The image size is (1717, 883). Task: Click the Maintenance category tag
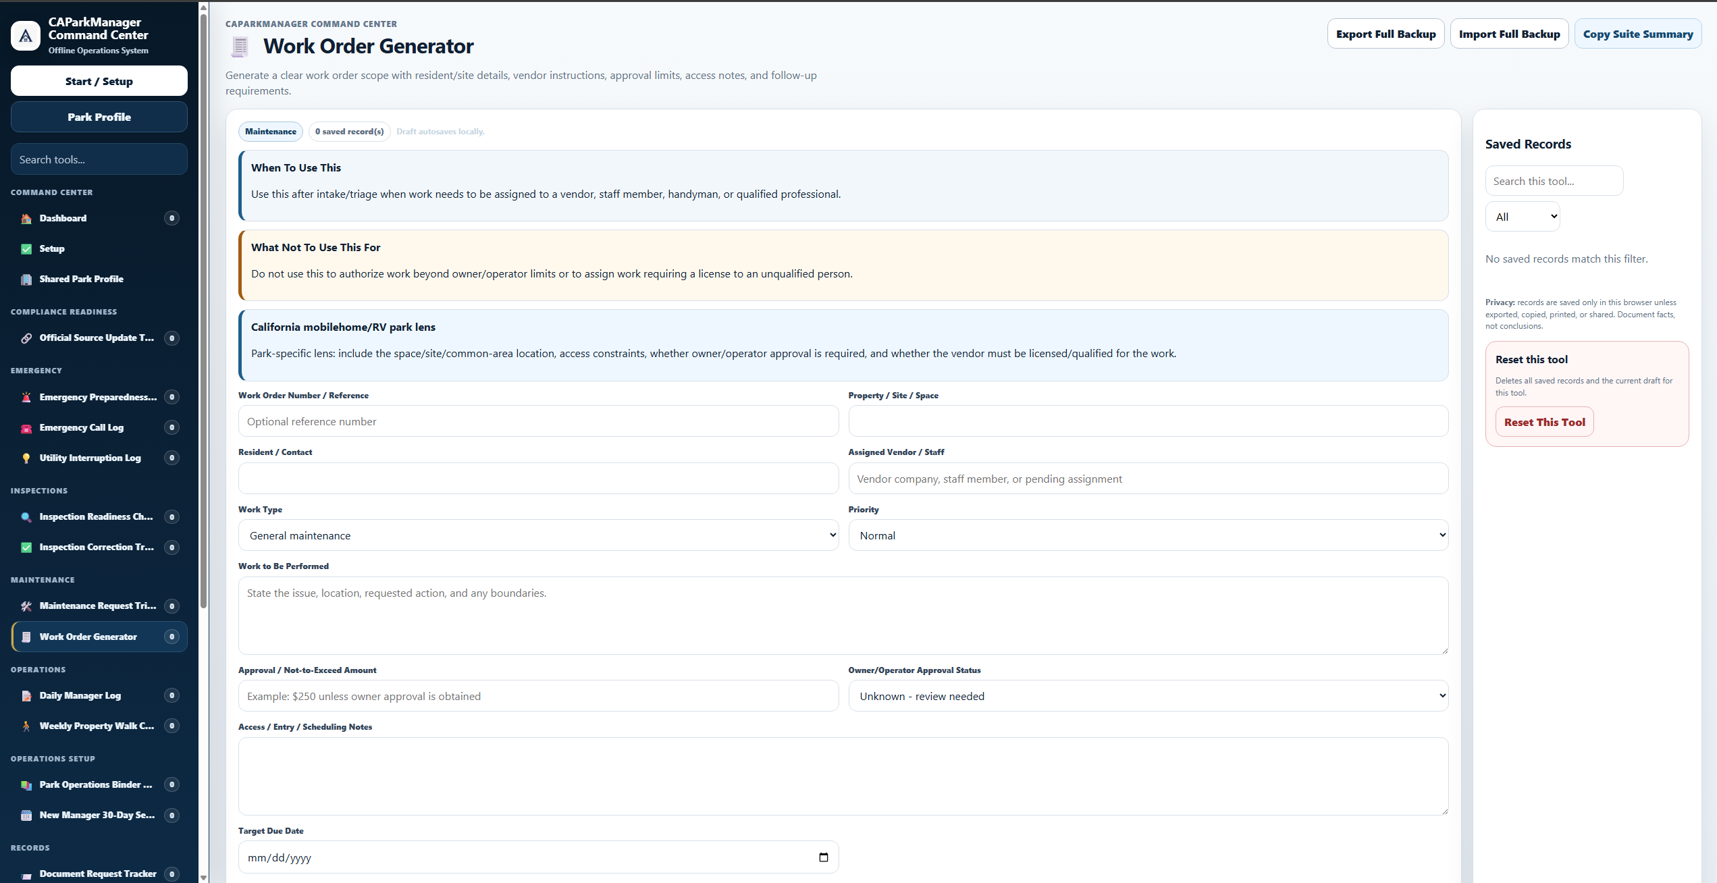270,132
